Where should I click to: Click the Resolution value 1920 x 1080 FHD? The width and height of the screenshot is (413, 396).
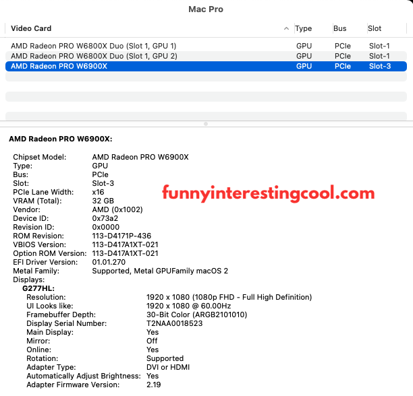pos(229,297)
